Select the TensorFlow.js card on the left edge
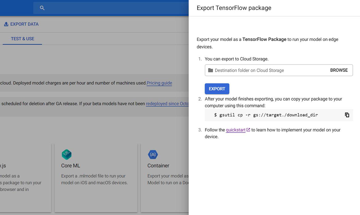Screen dimensions: 360x215 pyautogui.click(x=25, y=177)
